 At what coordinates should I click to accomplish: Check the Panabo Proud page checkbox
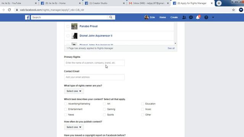coord(68,26)
